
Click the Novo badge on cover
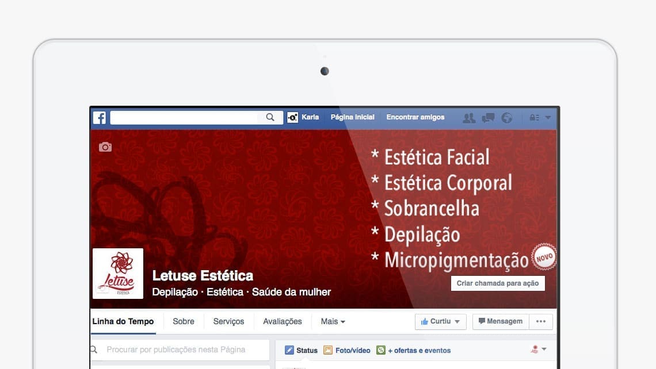pyautogui.click(x=544, y=257)
